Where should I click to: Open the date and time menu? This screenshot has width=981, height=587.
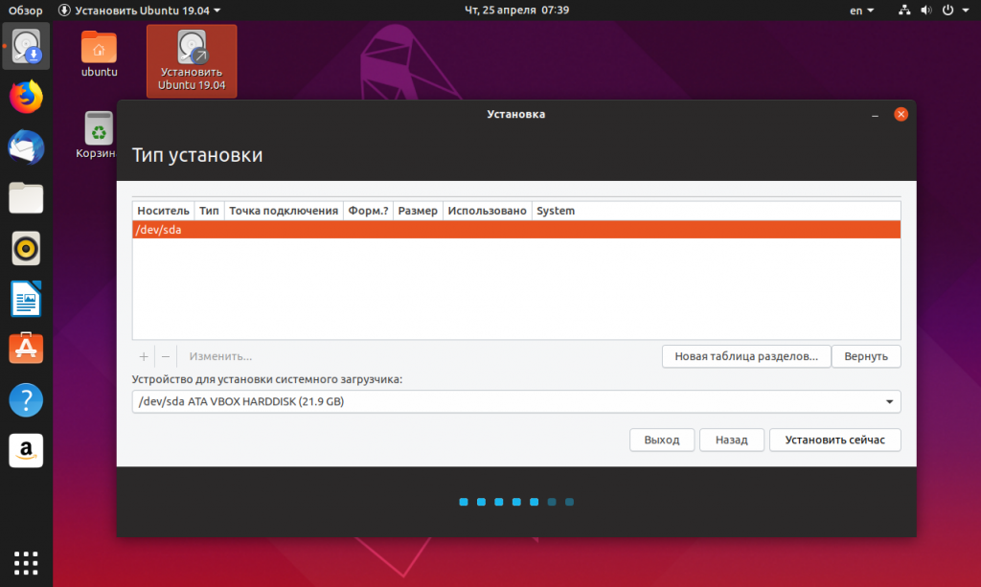tap(516, 10)
